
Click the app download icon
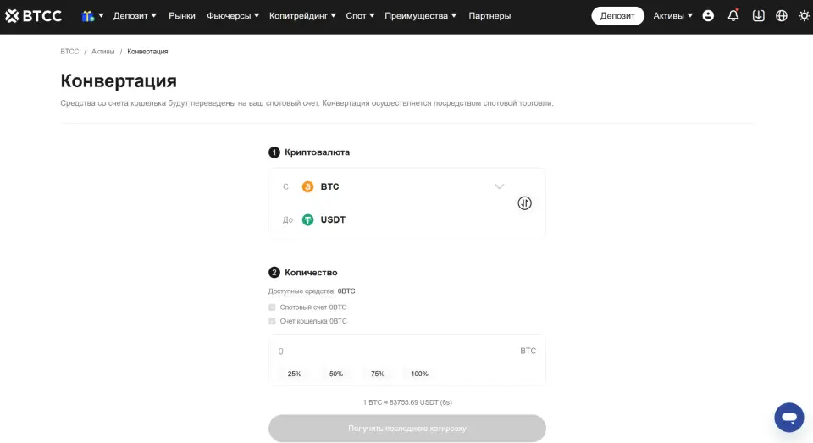coord(758,16)
